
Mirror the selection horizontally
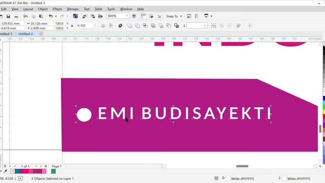pyautogui.click(x=103, y=26)
